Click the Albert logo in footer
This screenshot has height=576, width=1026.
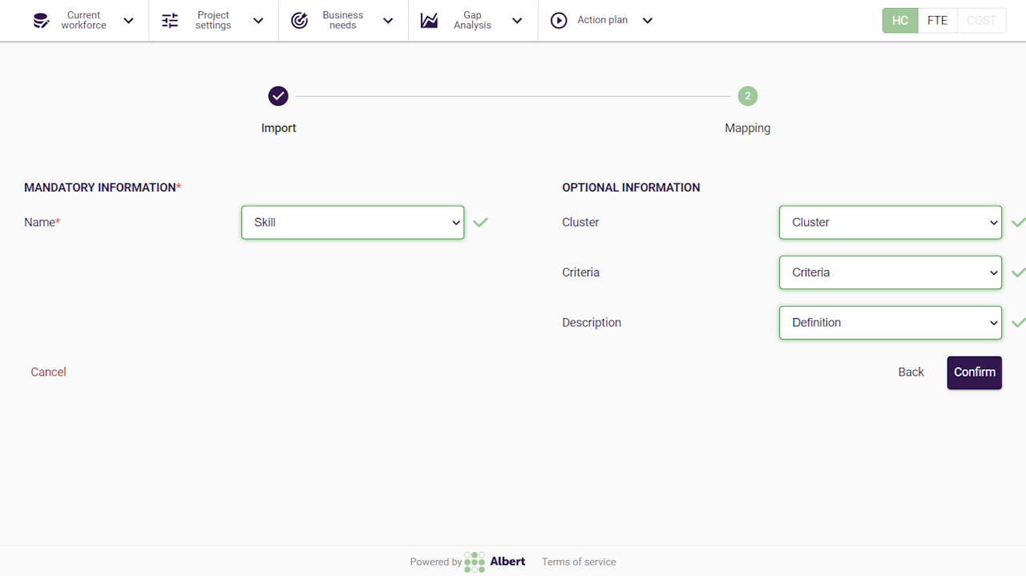click(495, 562)
